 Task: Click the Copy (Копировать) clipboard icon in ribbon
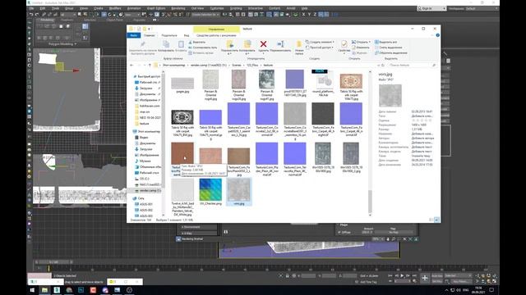click(166, 44)
